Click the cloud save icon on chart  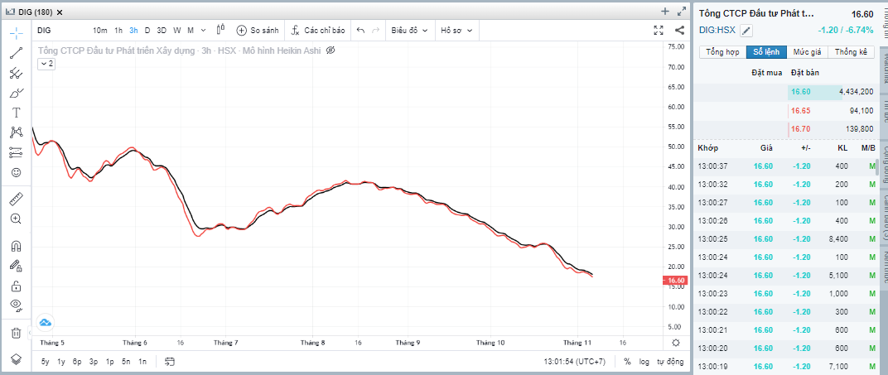46,322
